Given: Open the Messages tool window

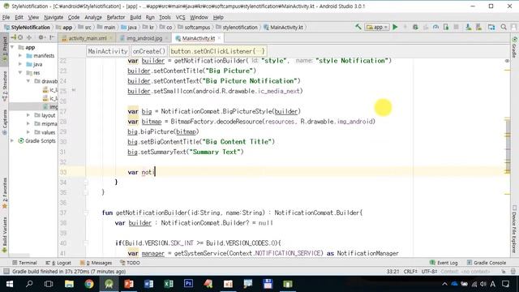Looking at the screenshot, I should point(96,263).
